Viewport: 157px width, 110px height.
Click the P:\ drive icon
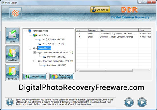coord(39,44)
